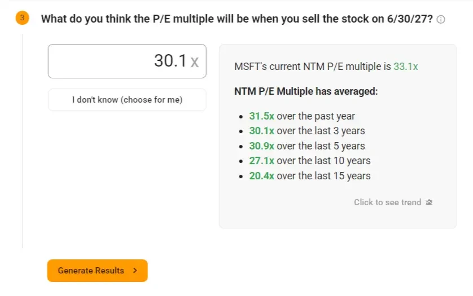Click the "MSFT's current NTM P/E multiple is" text
The height and width of the screenshot is (296, 473).
[x=313, y=67]
